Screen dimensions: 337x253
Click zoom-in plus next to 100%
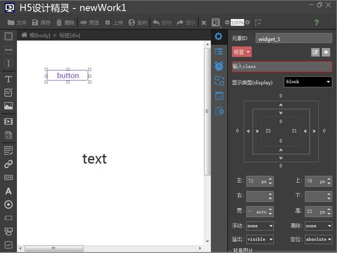coord(248,22)
